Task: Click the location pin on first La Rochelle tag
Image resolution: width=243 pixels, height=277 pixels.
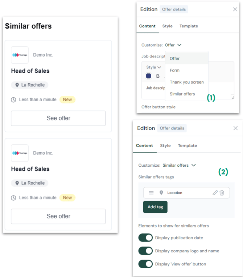Action: pyautogui.click(x=17, y=85)
